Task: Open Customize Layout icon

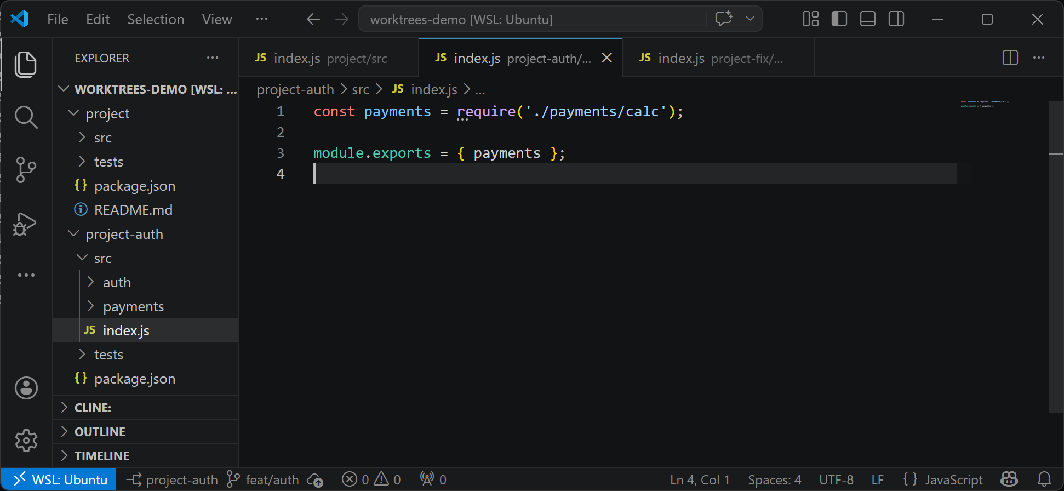Action: click(x=811, y=19)
